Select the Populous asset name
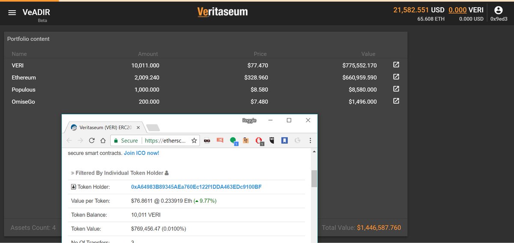The image size is (514, 243). (x=24, y=89)
